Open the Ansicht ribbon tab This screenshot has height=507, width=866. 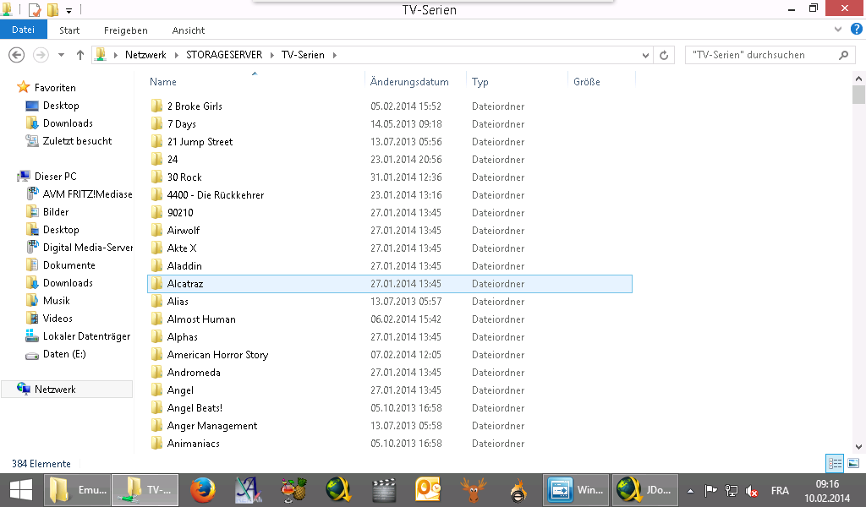click(x=189, y=30)
